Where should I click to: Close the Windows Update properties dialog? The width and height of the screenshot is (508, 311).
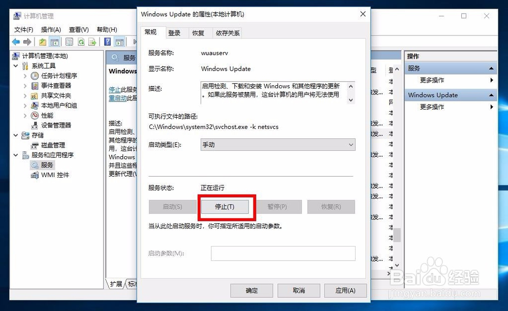click(363, 14)
